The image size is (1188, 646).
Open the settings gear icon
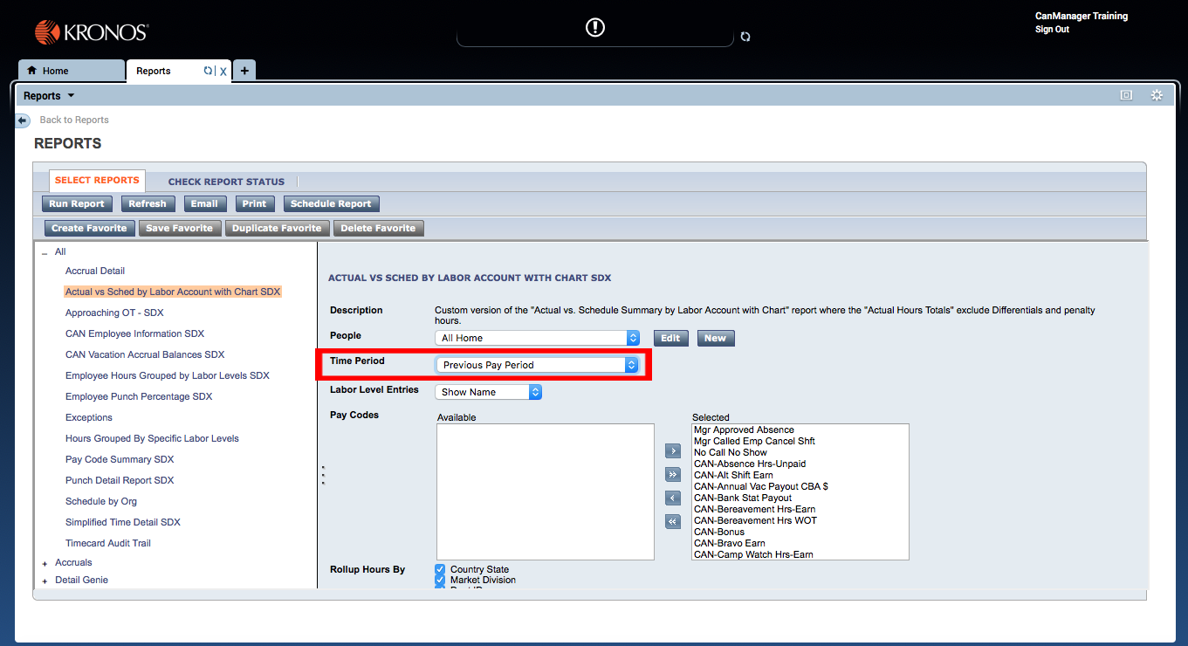tap(1157, 95)
